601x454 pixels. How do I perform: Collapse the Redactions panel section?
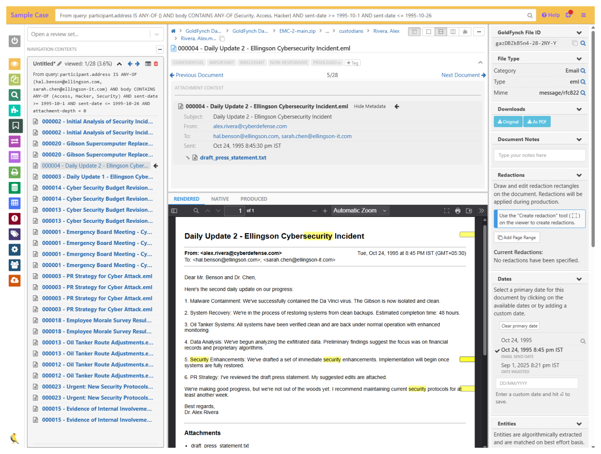click(579, 175)
